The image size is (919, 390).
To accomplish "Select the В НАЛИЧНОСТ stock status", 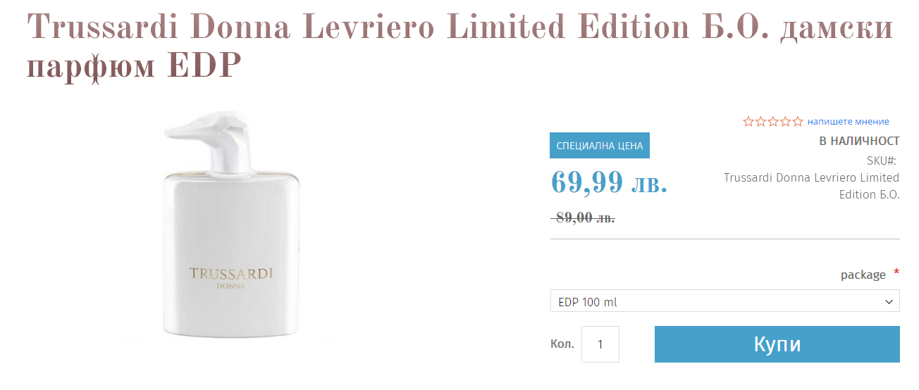I will pos(859,141).
